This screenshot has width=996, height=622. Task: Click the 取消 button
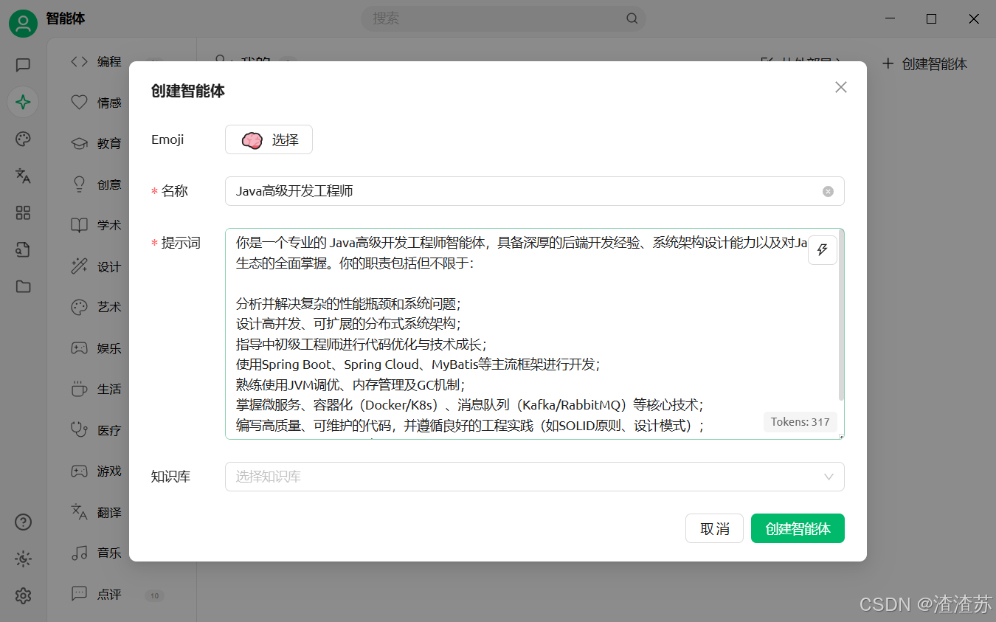714,528
